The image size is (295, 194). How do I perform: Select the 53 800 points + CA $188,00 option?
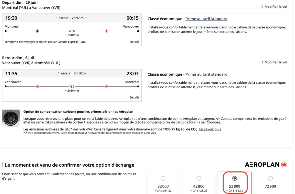coord(235,178)
